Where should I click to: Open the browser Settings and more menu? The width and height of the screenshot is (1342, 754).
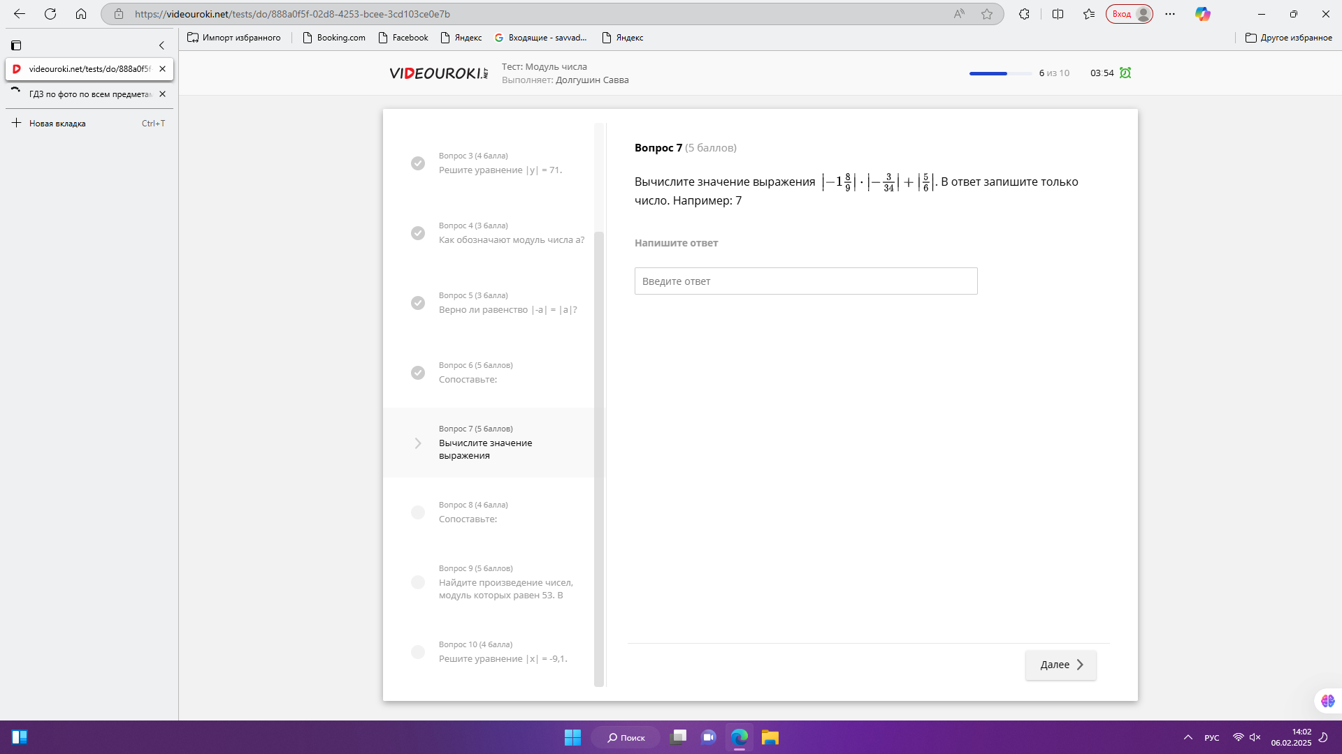click(1170, 14)
